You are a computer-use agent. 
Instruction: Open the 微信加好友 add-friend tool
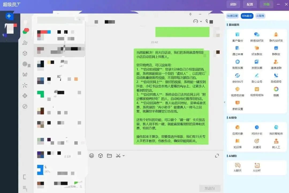(x=256, y=36)
